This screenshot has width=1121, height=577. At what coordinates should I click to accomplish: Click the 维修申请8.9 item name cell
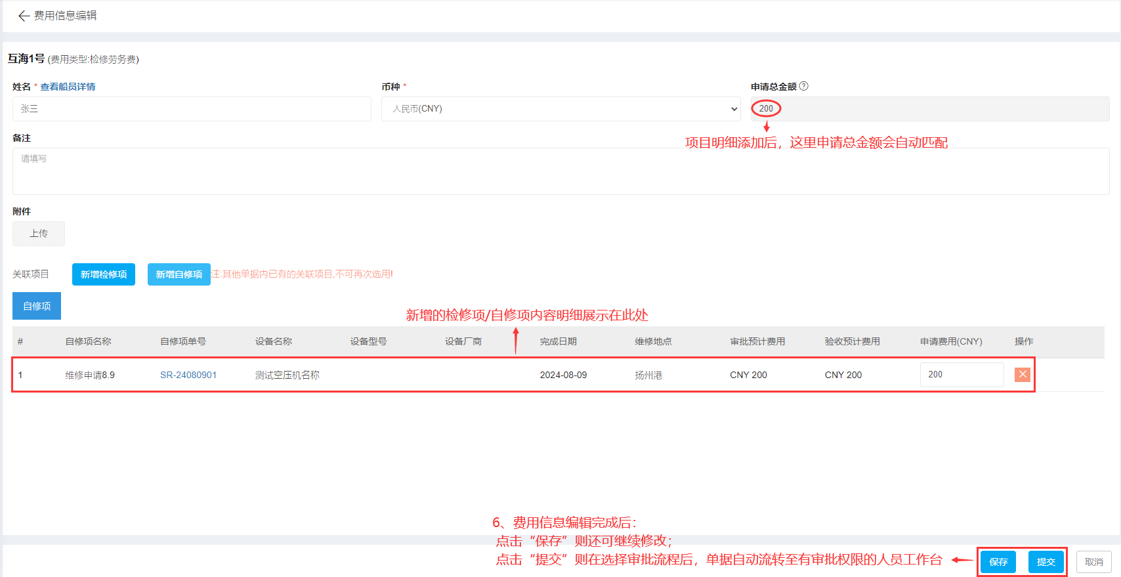(90, 375)
